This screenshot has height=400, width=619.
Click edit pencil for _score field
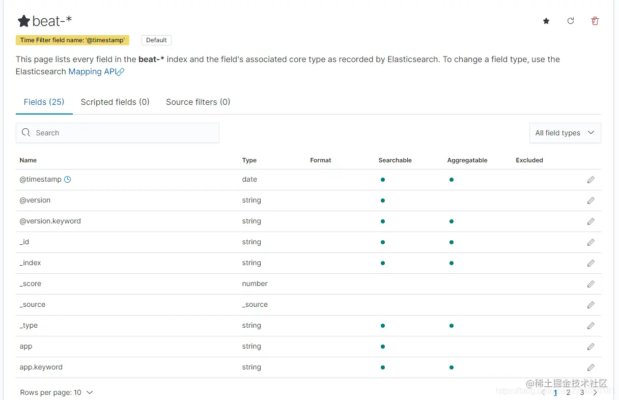pyautogui.click(x=590, y=284)
